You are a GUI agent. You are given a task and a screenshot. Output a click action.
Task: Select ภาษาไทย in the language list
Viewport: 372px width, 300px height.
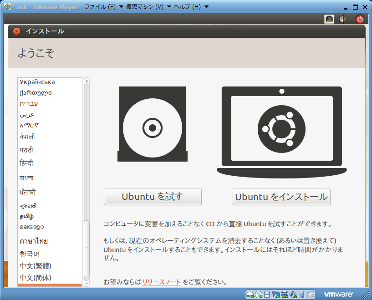point(50,241)
